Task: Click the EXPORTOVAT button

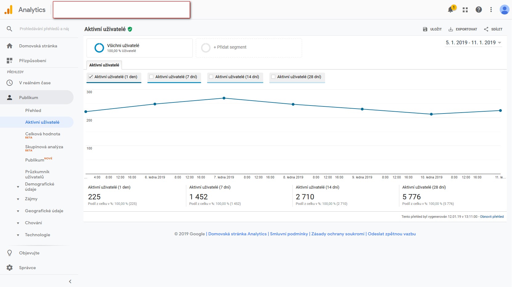Action: coord(463,29)
